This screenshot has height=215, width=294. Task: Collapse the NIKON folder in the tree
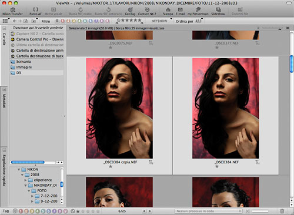pos(19,169)
